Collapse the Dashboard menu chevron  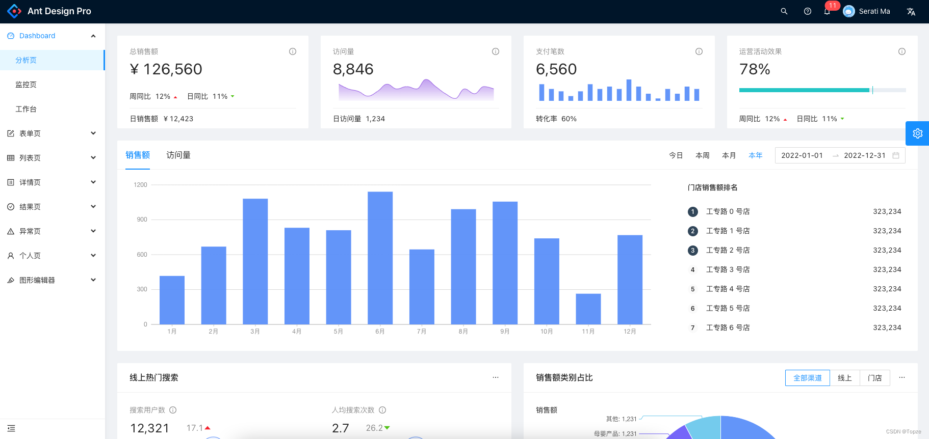93,36
